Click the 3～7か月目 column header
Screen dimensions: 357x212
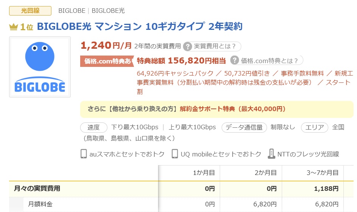click(x=322, y=173)
